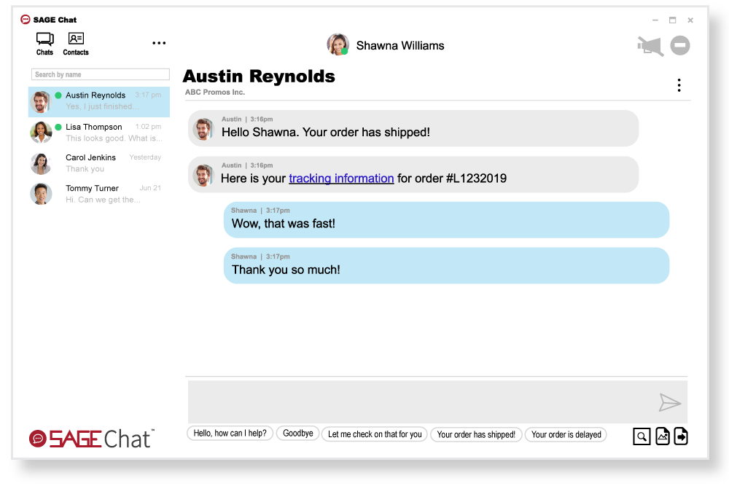Image resolution: width=729 pixels, height=486 pixels.
Task: Toggle the muted notifications megaphone icon
Action: [650, 46]
